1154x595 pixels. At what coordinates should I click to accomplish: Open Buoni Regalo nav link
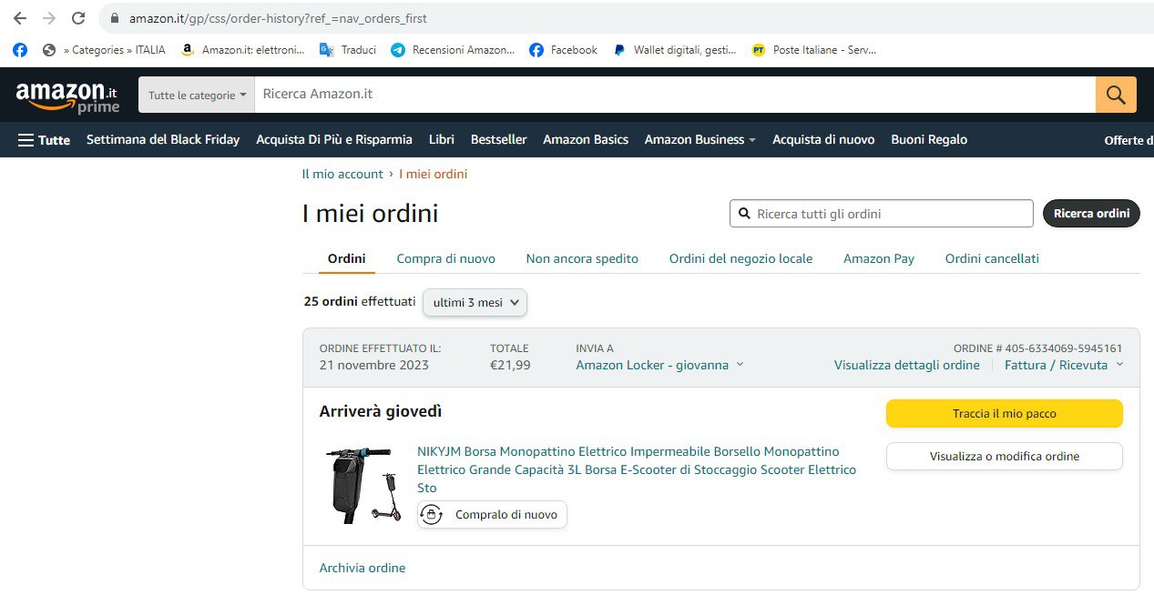coord(929,140)
